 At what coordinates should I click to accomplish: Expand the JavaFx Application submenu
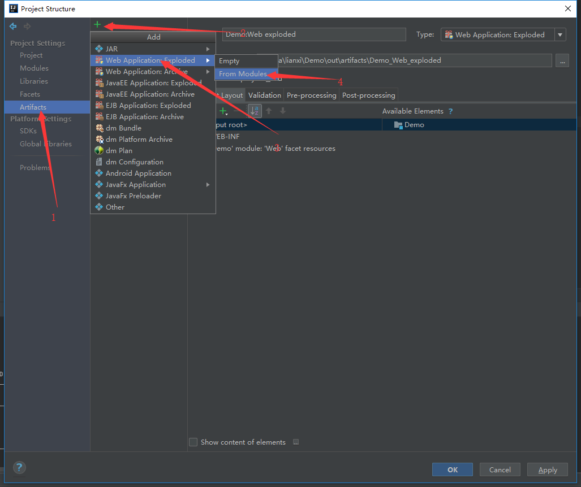click(153, 185)
